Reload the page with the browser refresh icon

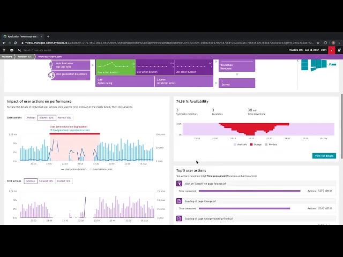click(x=16, y=43)
